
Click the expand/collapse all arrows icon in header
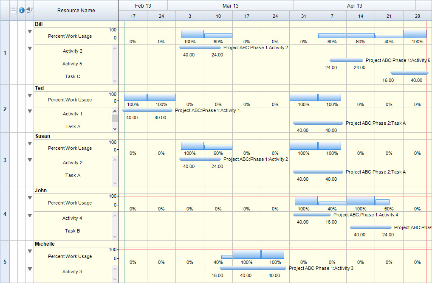point(30,10)
